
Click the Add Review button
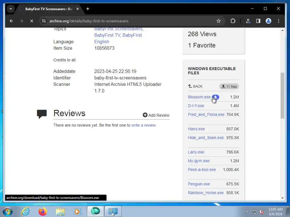[x=156, y=115]
